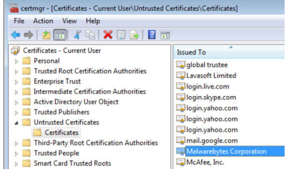Select the Malwarebytes Corporation certificate text

click(226, 151)
